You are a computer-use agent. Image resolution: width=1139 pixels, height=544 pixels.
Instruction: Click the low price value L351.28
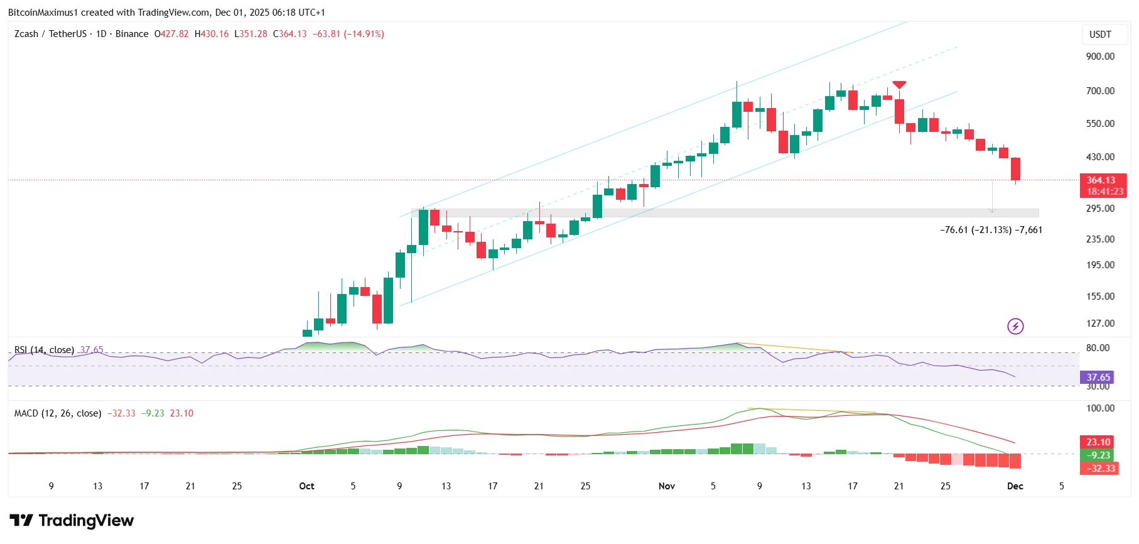tap(251, 34)
